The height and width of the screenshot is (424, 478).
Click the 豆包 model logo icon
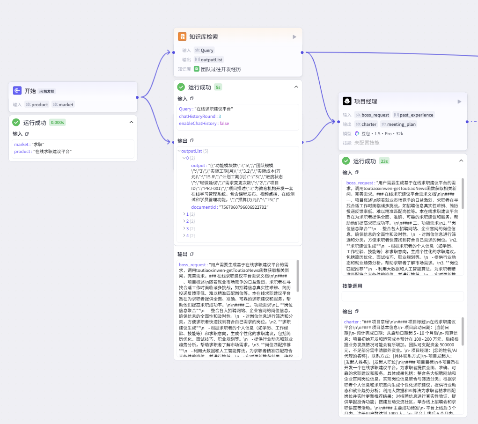[357, 133]
